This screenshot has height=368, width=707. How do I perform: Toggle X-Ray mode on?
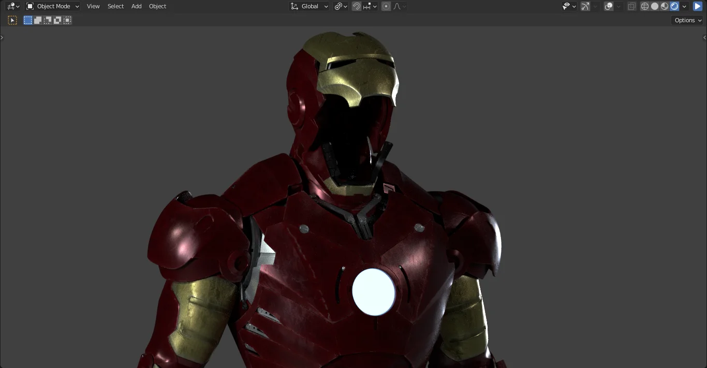(x=631, y=6)
